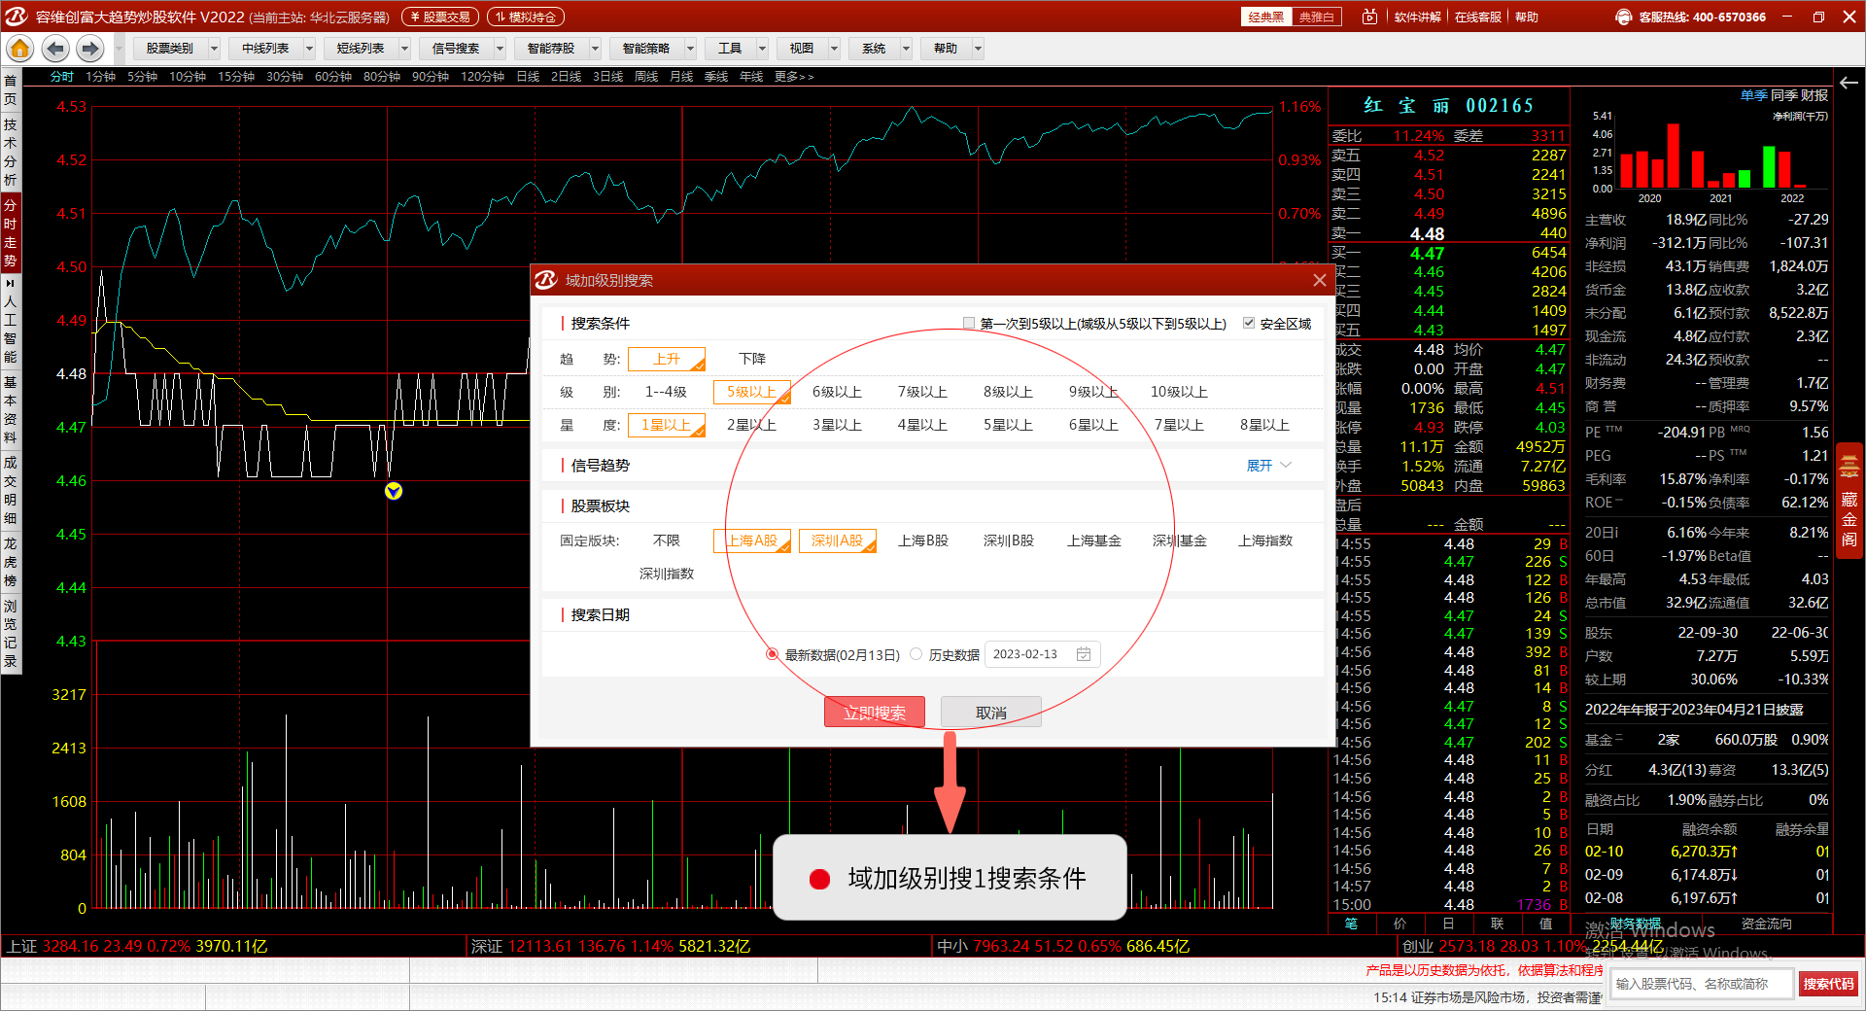Open 股票交易 trading button

(x=440, y=17)
